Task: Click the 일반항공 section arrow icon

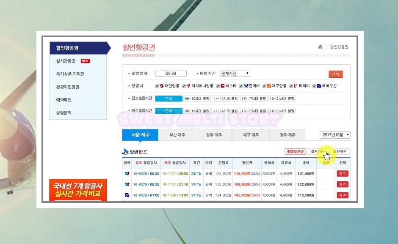Action: (x=125, y=152)
